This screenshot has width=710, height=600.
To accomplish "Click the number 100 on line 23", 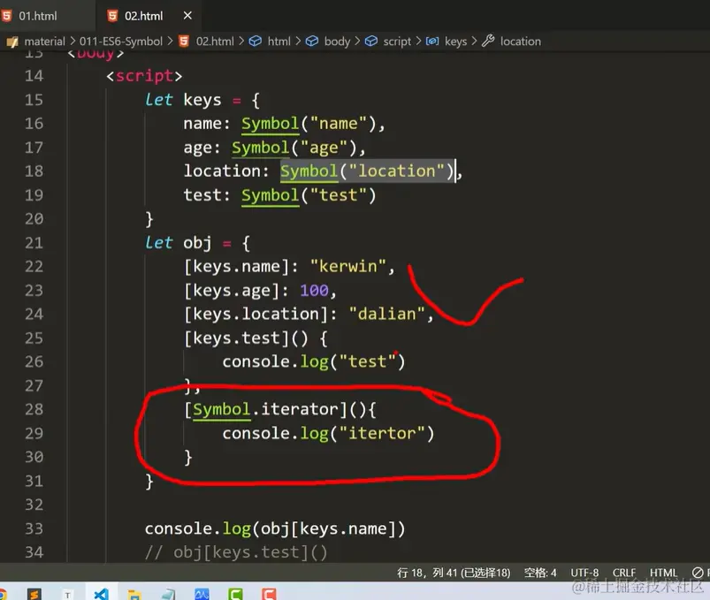I will pyautogui.click(x=314, y=291).
